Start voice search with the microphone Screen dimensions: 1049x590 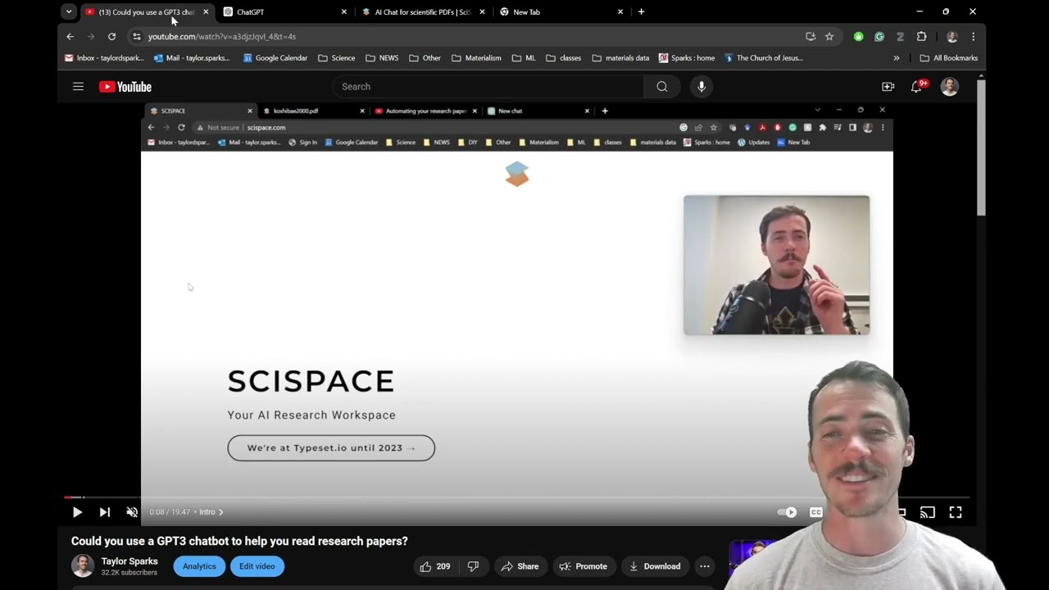click(701, 86)
